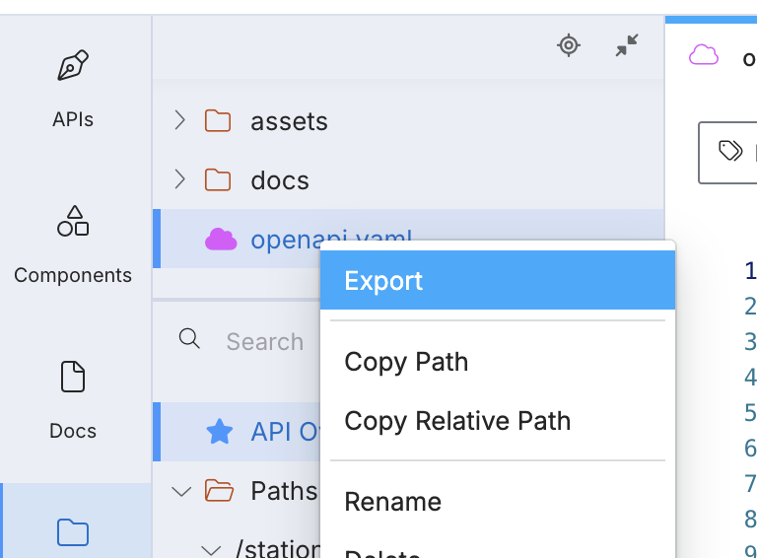757x558 pixels.
Task: Open the APIs section pen icon
Action: pos(73,67)
